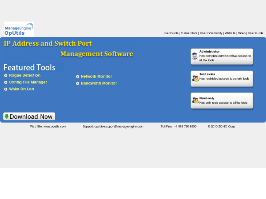Click the Download Now button
This screenshot has height=199, width=266.
point(29,116)
